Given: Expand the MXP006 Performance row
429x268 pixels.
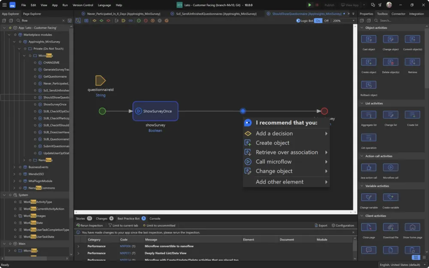Looking at the screenshot, I should (78, 246).
